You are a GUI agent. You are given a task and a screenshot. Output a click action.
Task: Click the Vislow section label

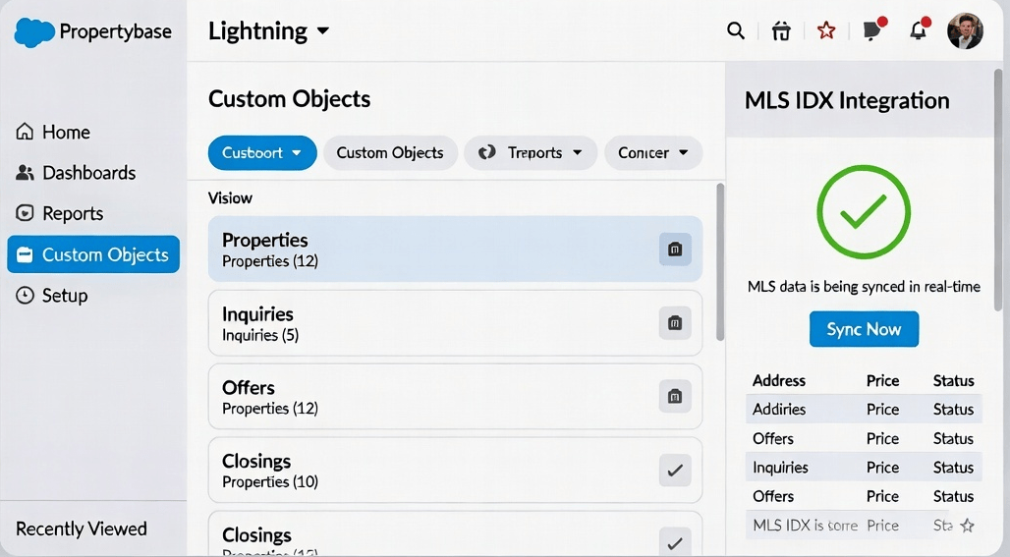[x=230, y=197]
